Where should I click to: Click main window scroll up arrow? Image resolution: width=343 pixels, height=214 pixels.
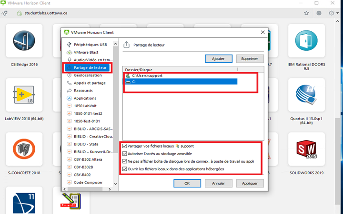click(338, 21)
